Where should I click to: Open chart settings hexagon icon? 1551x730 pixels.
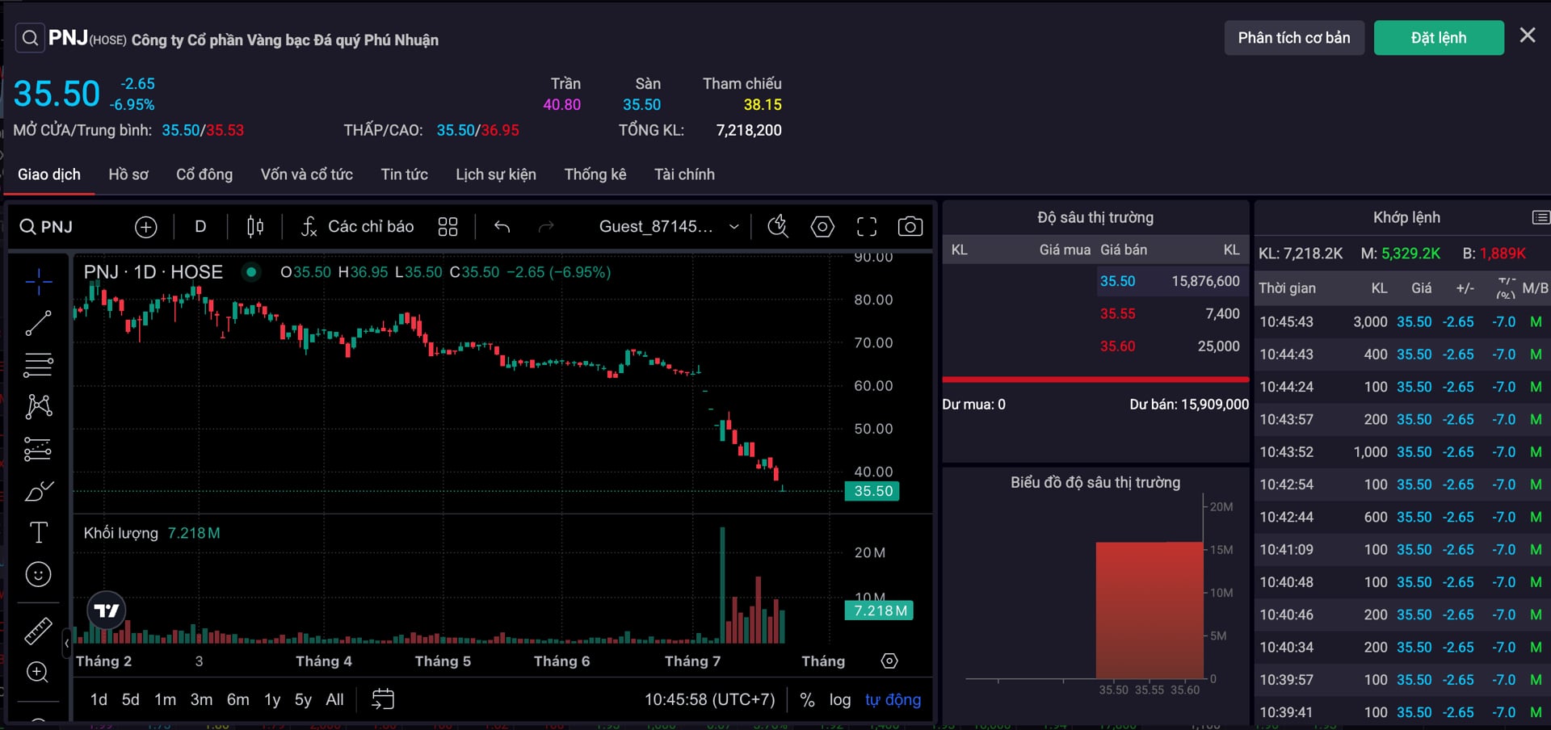pyautogui.click(x=822, y=227)
